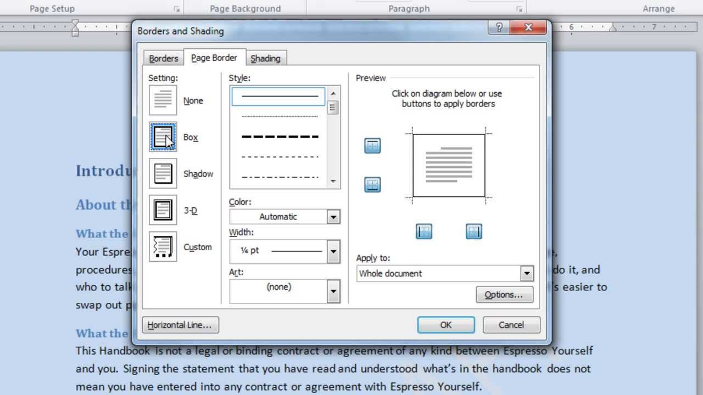Open the Paragraph dialog launcher

tap(519, 9)
